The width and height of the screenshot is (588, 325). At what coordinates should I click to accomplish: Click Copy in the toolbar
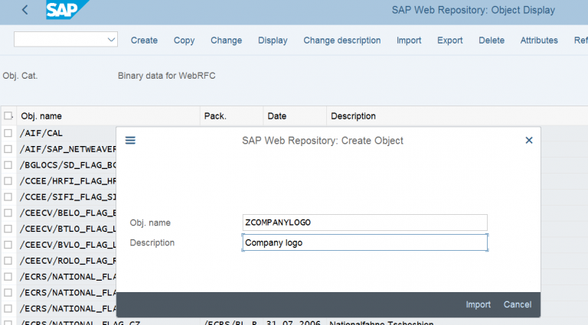coord(184,41)
